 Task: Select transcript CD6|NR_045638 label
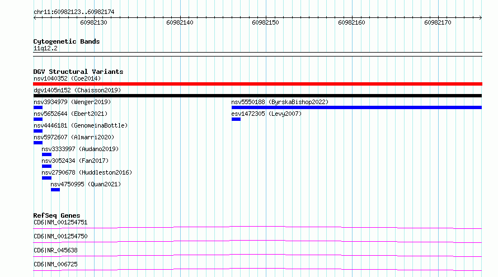click(x=55, y=250)
